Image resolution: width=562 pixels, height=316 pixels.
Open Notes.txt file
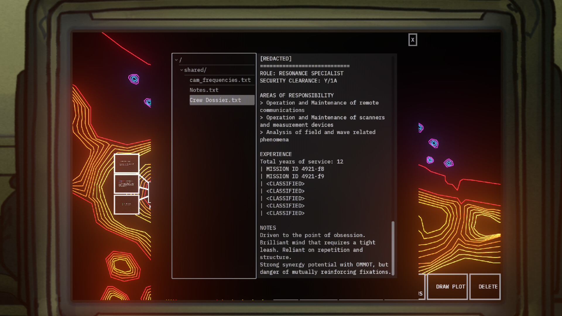[x=204, y=90]
